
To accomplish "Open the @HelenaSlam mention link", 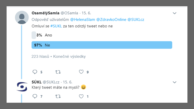I will (83, 20).
